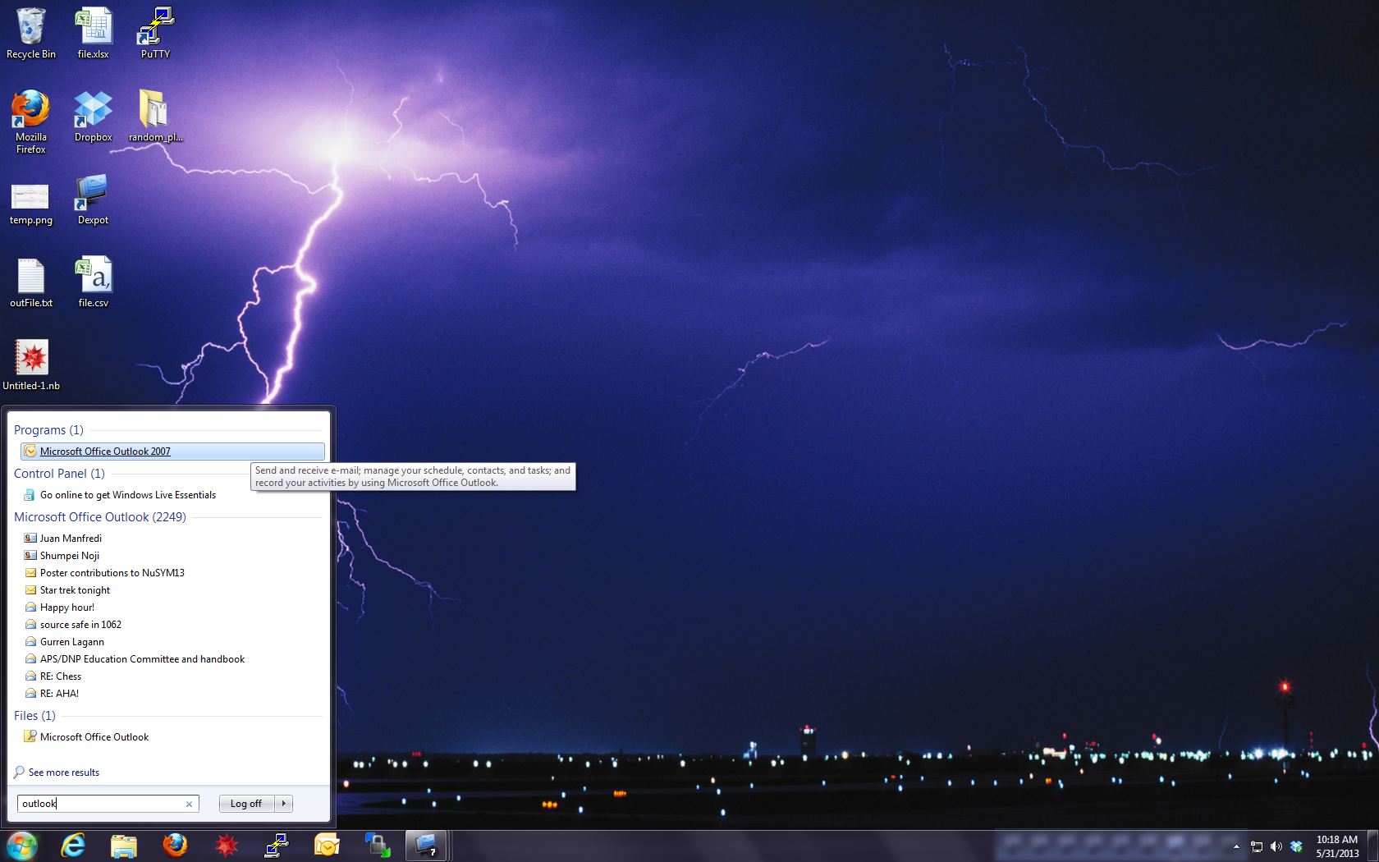Open 'Go online to get Windows Live Essentials'
Viewport: 1379px width, 862px height.
(127, 495)
